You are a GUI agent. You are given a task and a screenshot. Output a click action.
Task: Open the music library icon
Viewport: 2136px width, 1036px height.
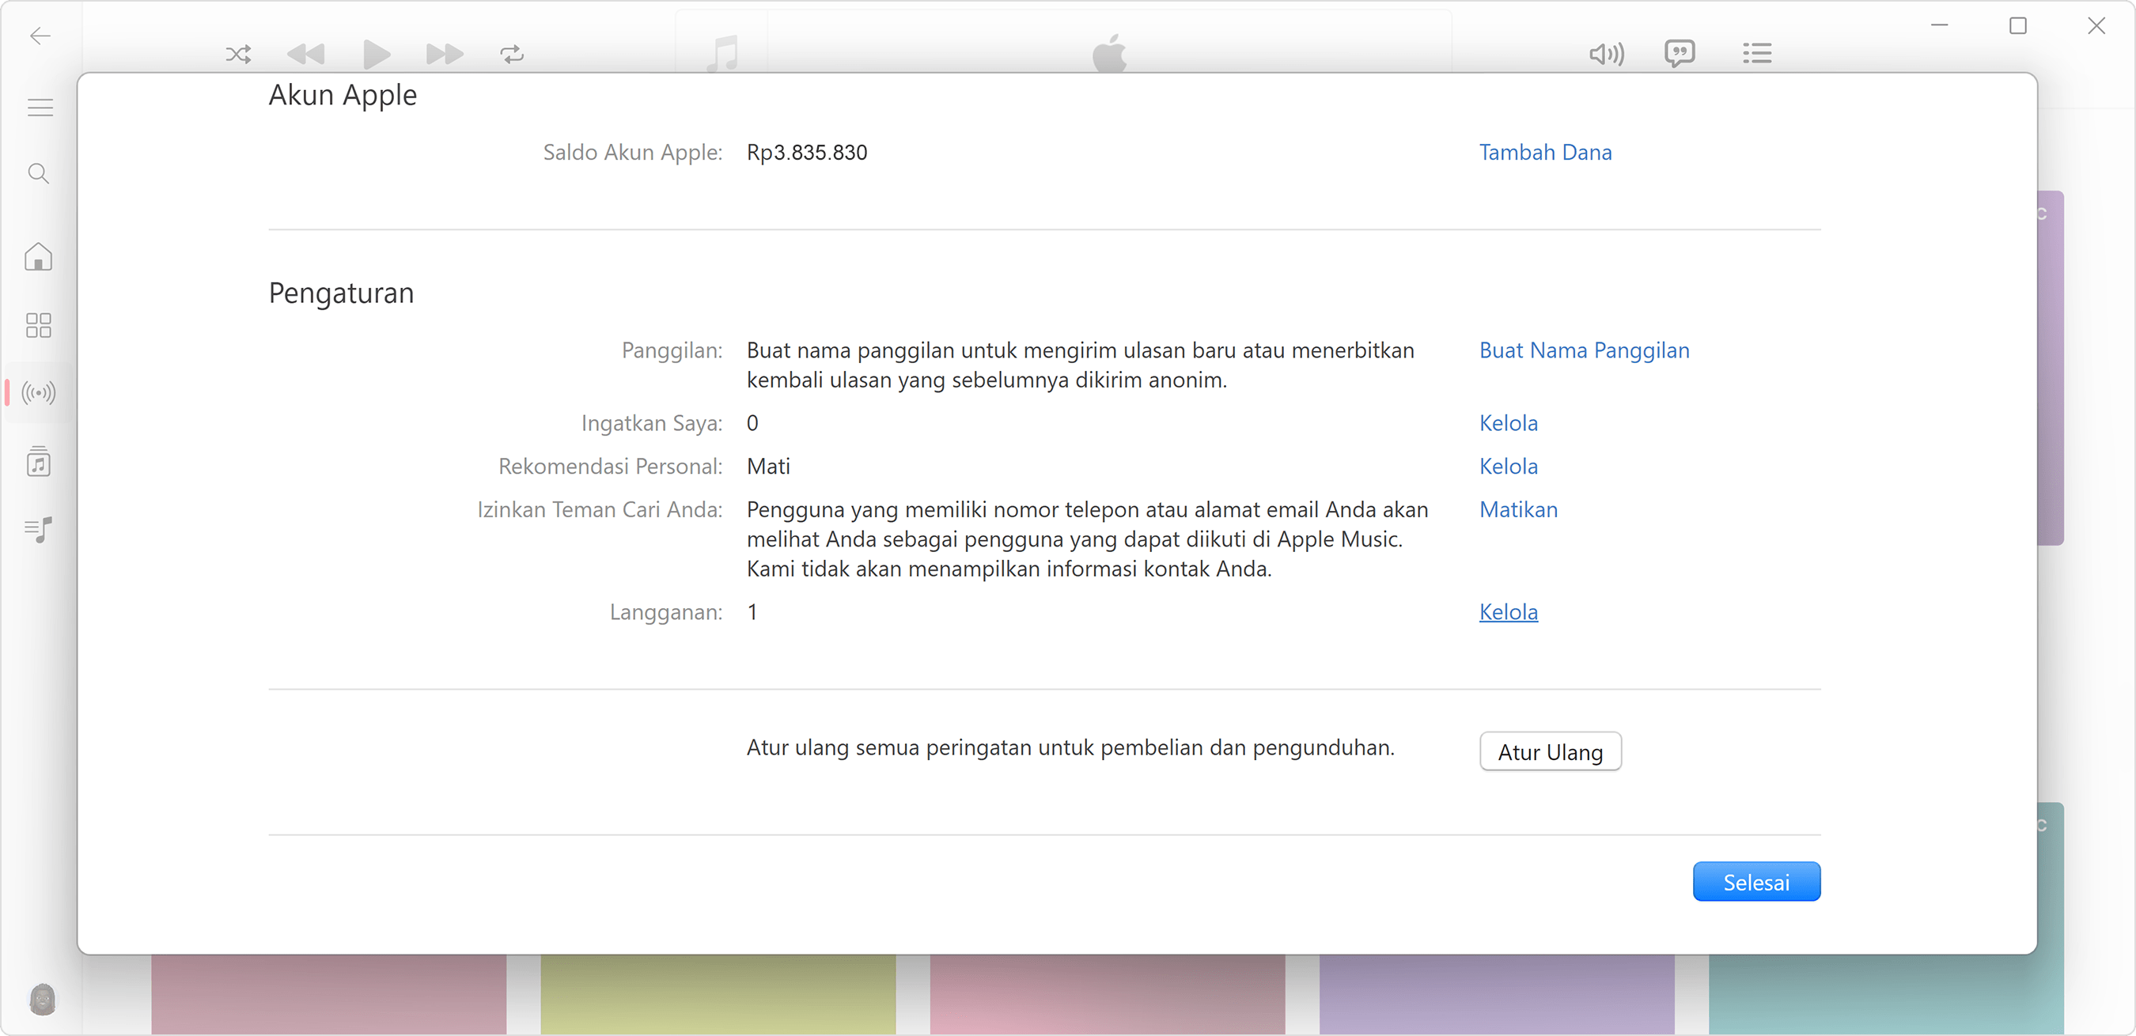tap(38, 462)
